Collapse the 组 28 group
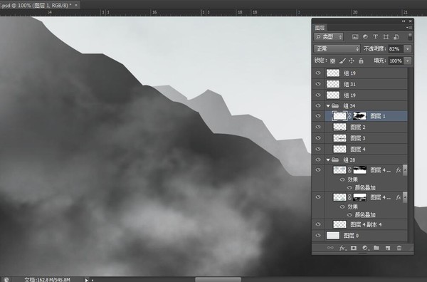427x282 pixels. 328,160
